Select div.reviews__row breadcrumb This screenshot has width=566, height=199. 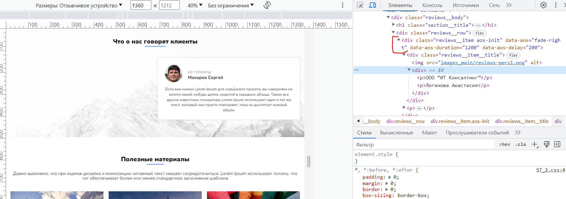pos(405,121)
